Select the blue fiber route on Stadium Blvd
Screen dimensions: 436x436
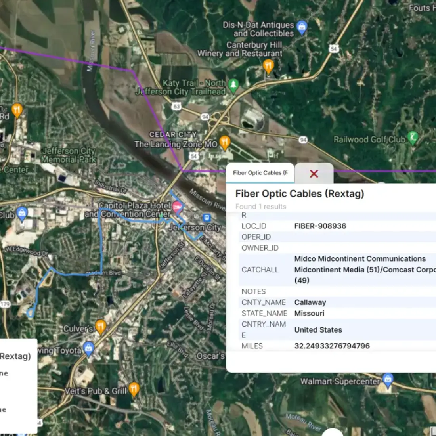[79, 274]
